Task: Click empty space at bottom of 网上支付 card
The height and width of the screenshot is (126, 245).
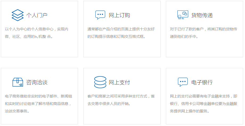Action: point(122,116)
